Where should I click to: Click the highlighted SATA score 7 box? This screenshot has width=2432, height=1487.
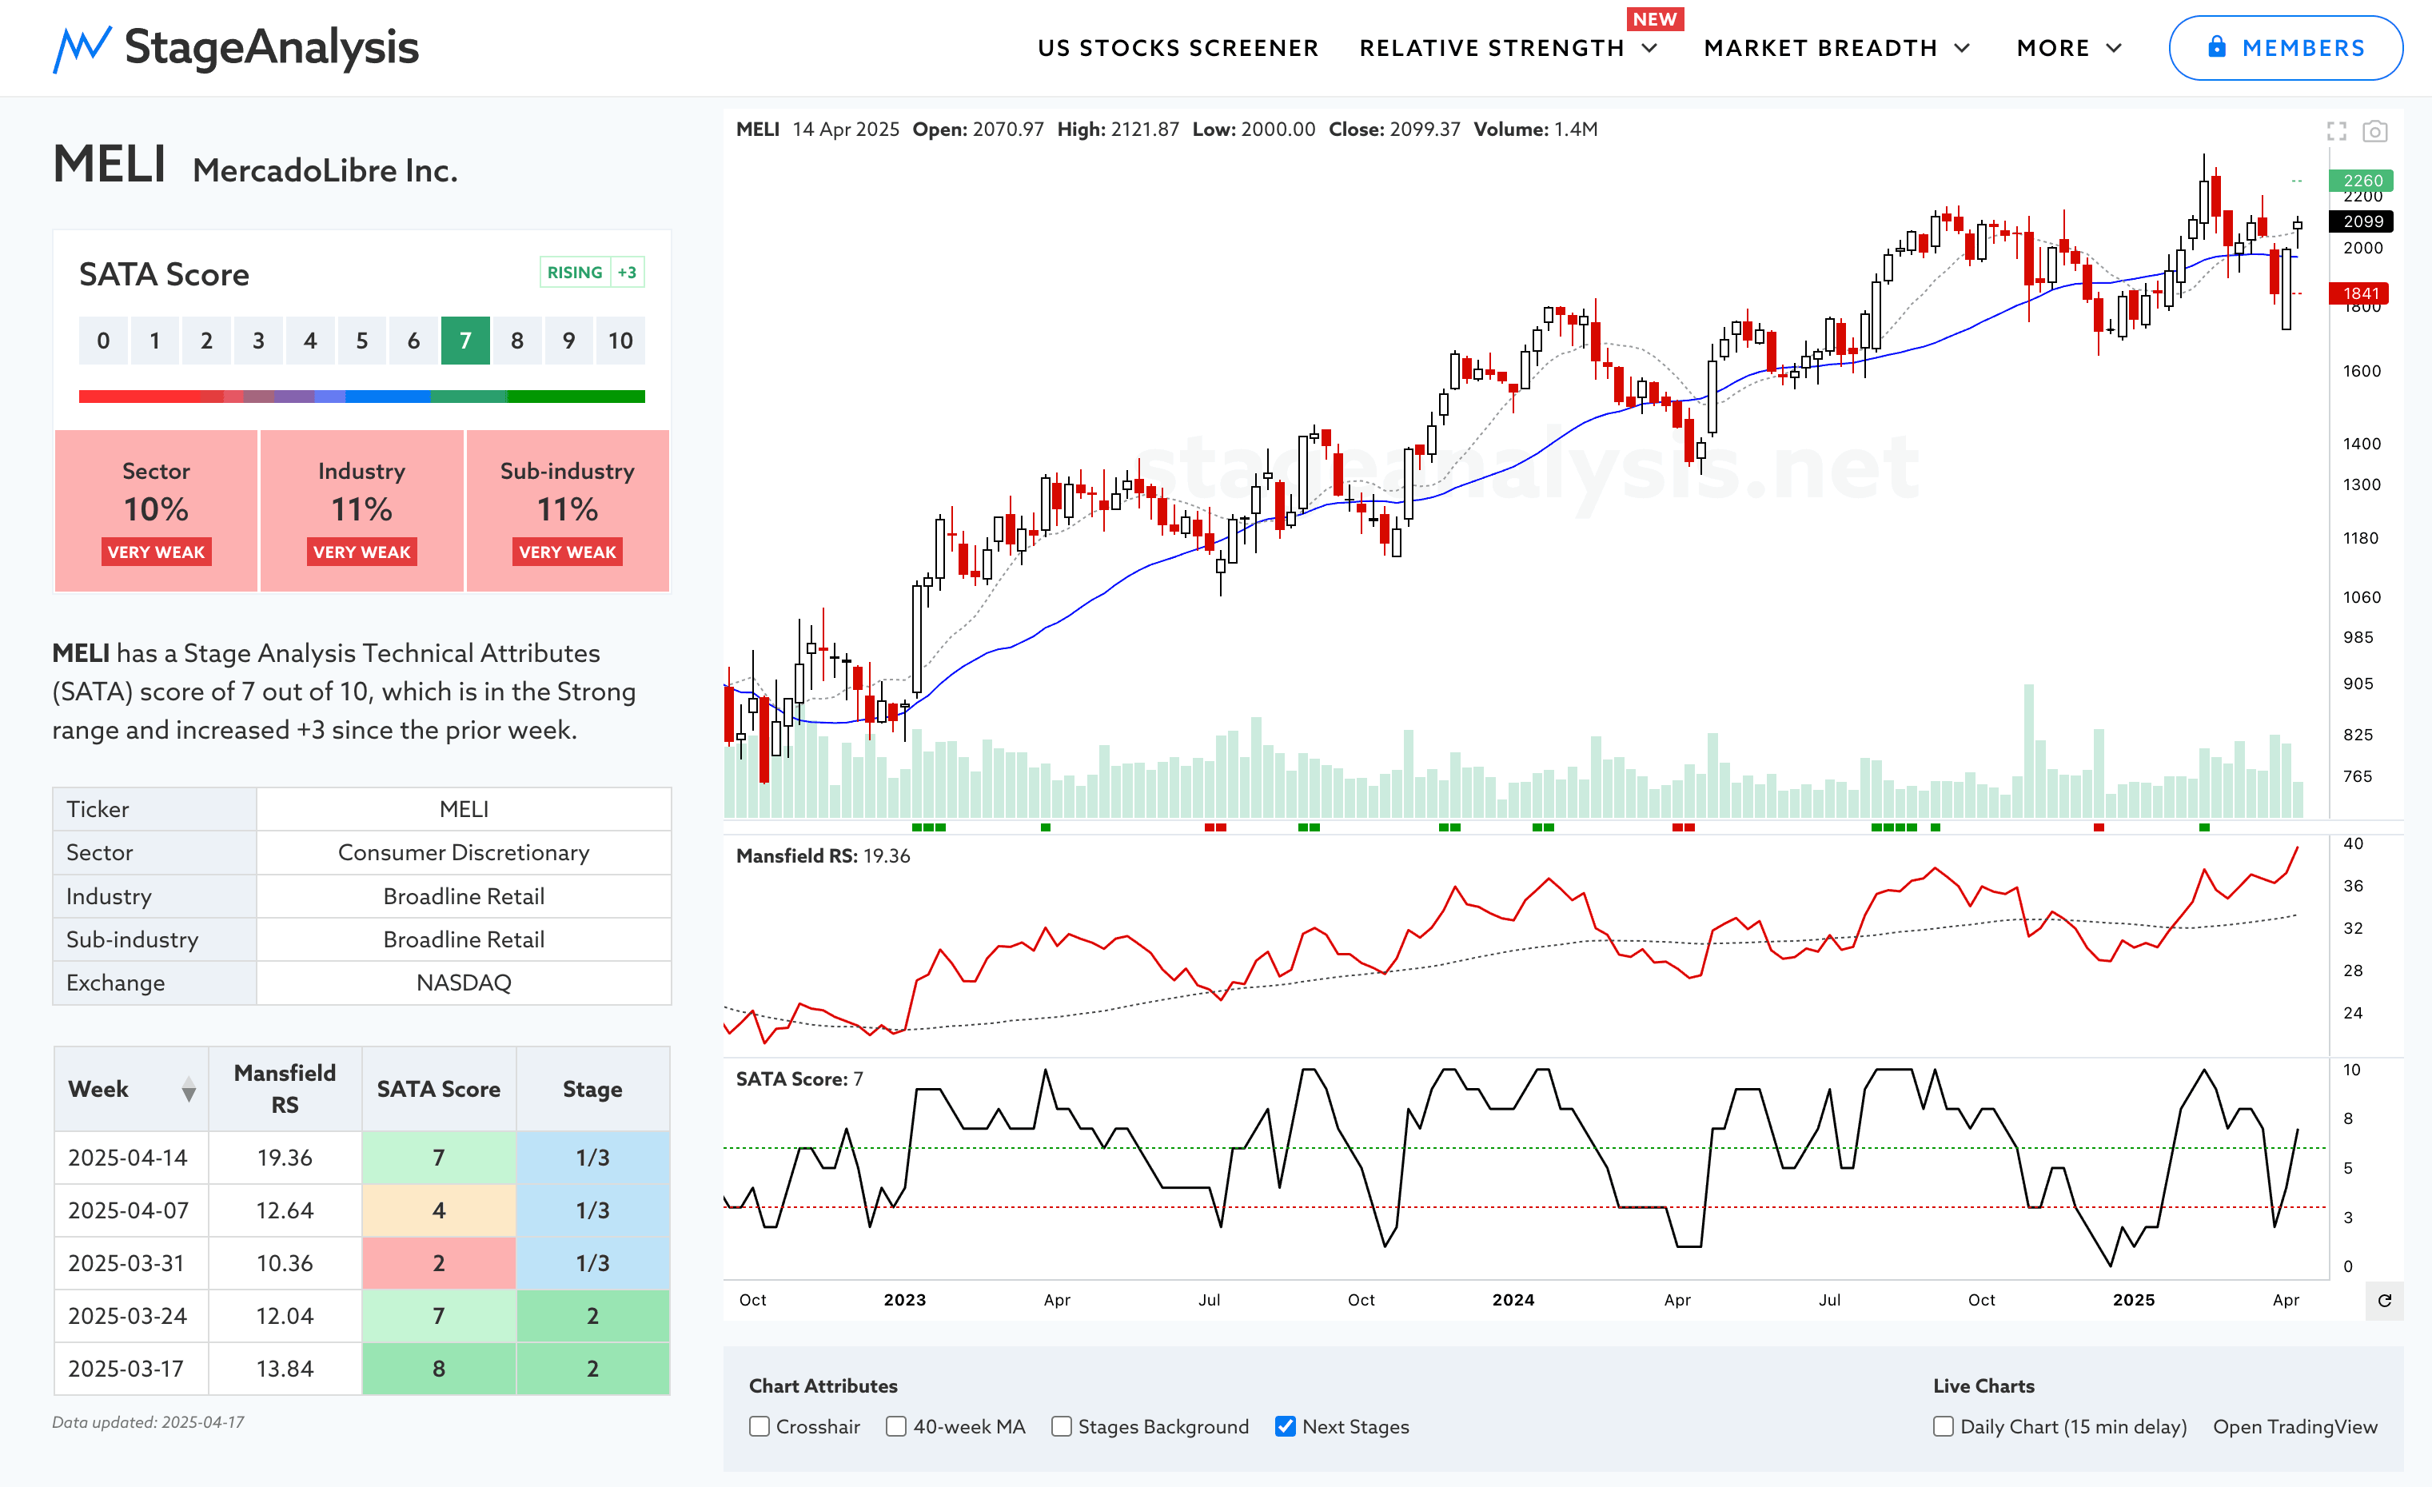tap(464, 341)
